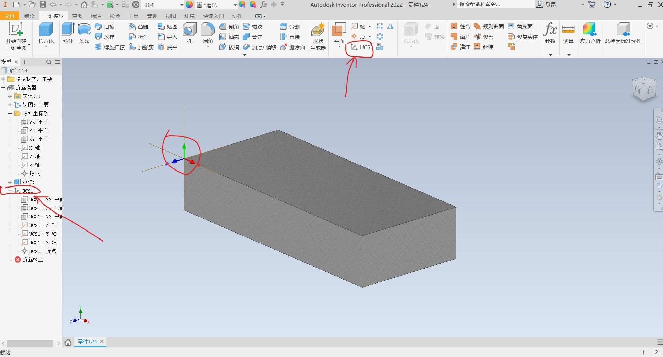Click the 登录 sign-in button
This screenshot has width=663, height=357.
coord(546,5)
